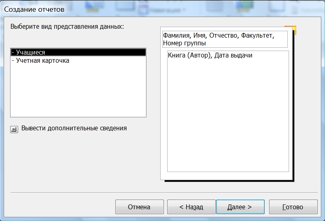Screen dimensions: 325x221
Task: Click the Создание отчетов dialog title
Action: pos(34,9)
